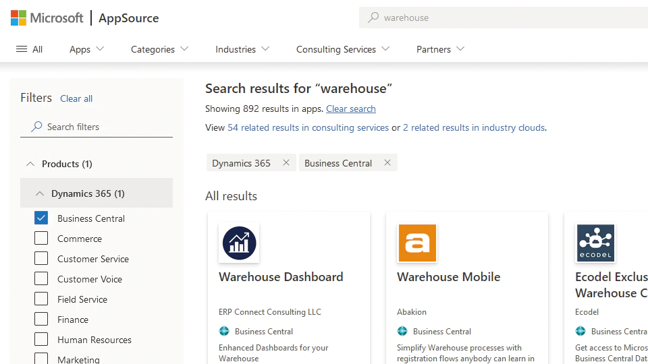Check the Customer Voice checkbox
Viewport: 648px width, 364px height.
[41, 278]
